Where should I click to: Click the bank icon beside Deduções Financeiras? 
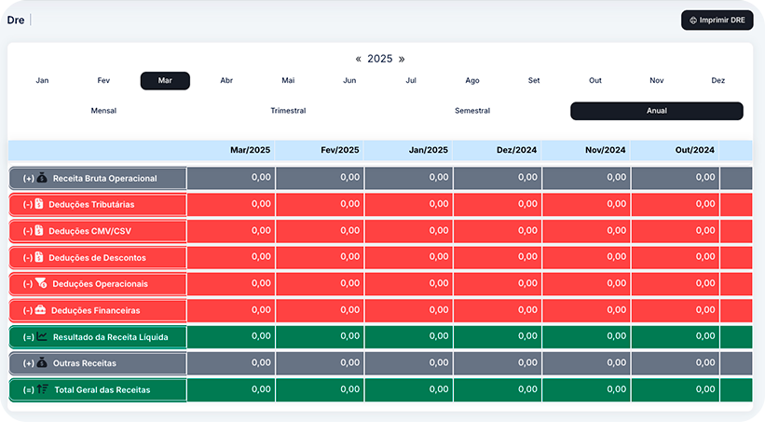click(x=40, y=310)
